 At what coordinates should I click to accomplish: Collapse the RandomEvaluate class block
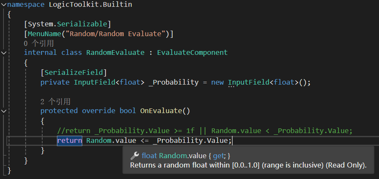tap(4, 53)
